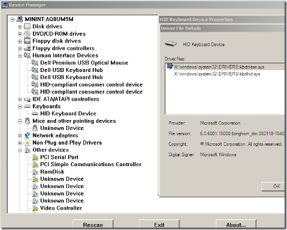Click the Network adapters icon
This screenshot has height=230, width=287.
click(27, 135)
